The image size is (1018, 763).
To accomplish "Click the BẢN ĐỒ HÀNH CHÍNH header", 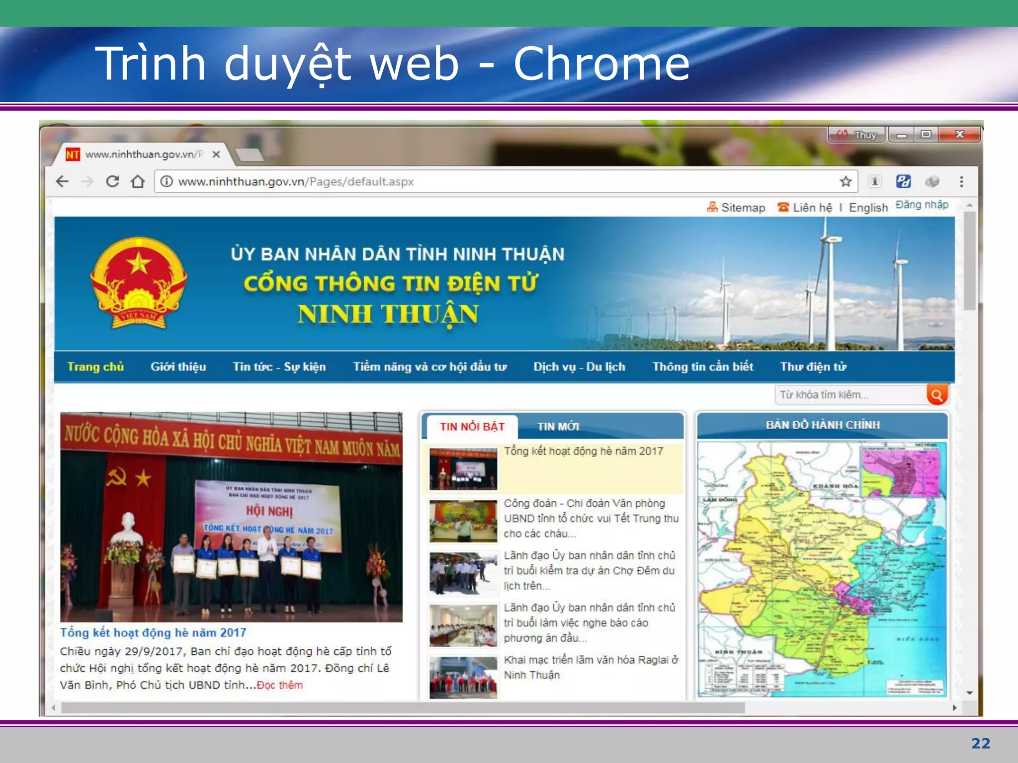I will [x=823, y=425].
